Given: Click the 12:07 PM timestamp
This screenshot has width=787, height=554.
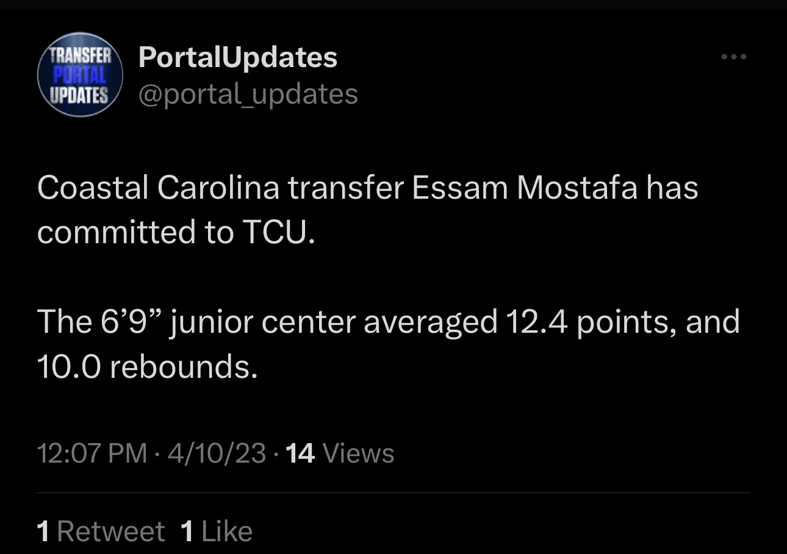Looking at the screenshot, I should [92, 453].
